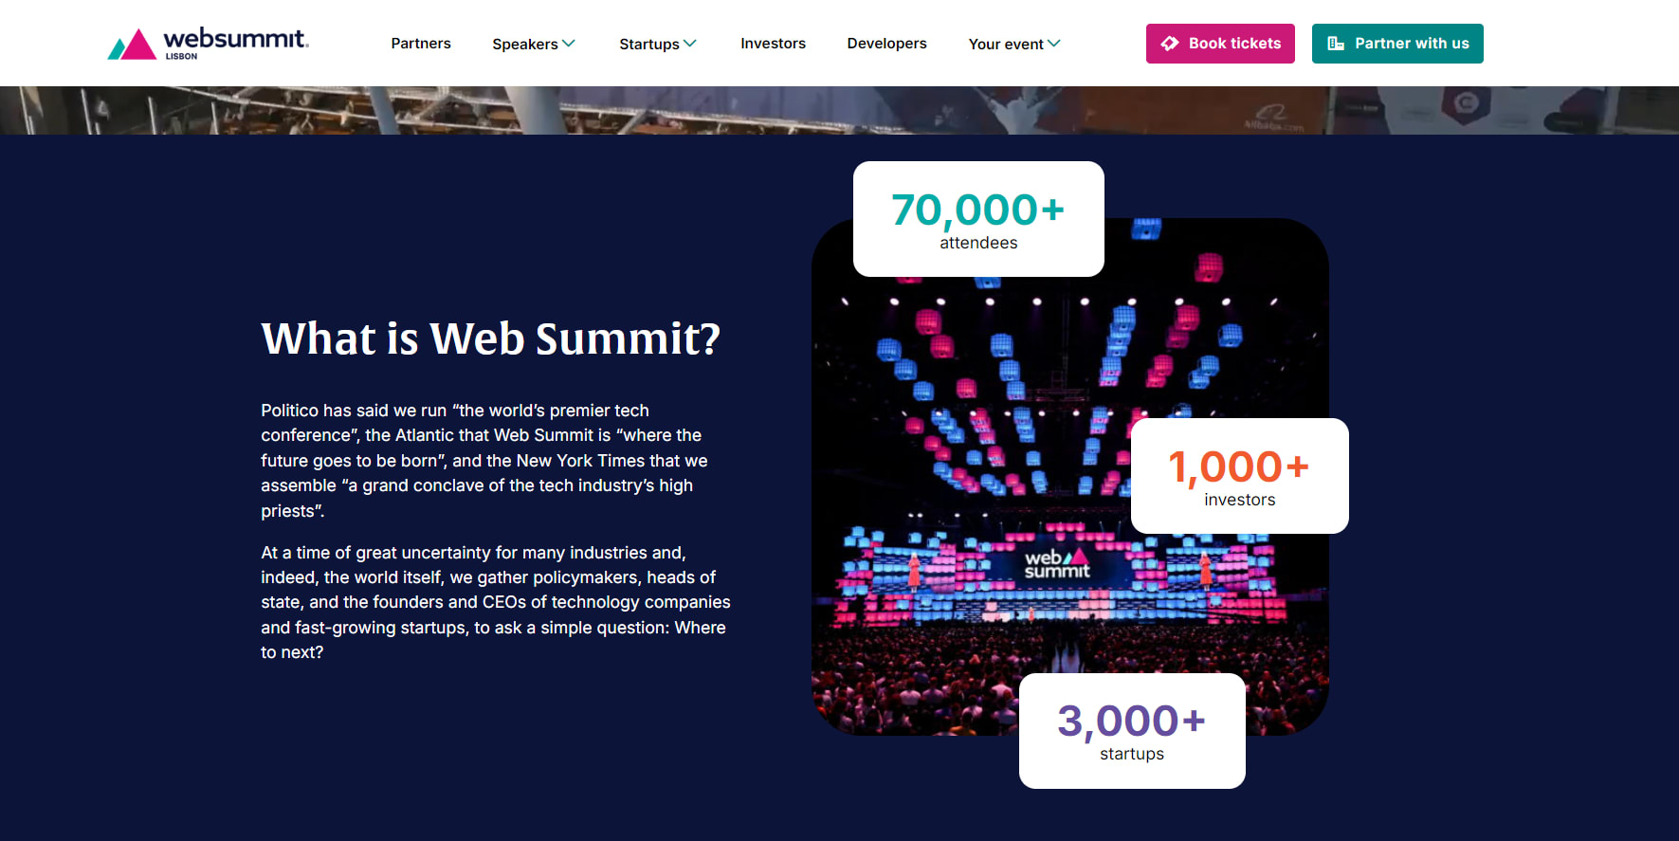Expand the Speakers dropdown chevron
Viewport: 1679px width, 841px height.
[x=569, y=44]
